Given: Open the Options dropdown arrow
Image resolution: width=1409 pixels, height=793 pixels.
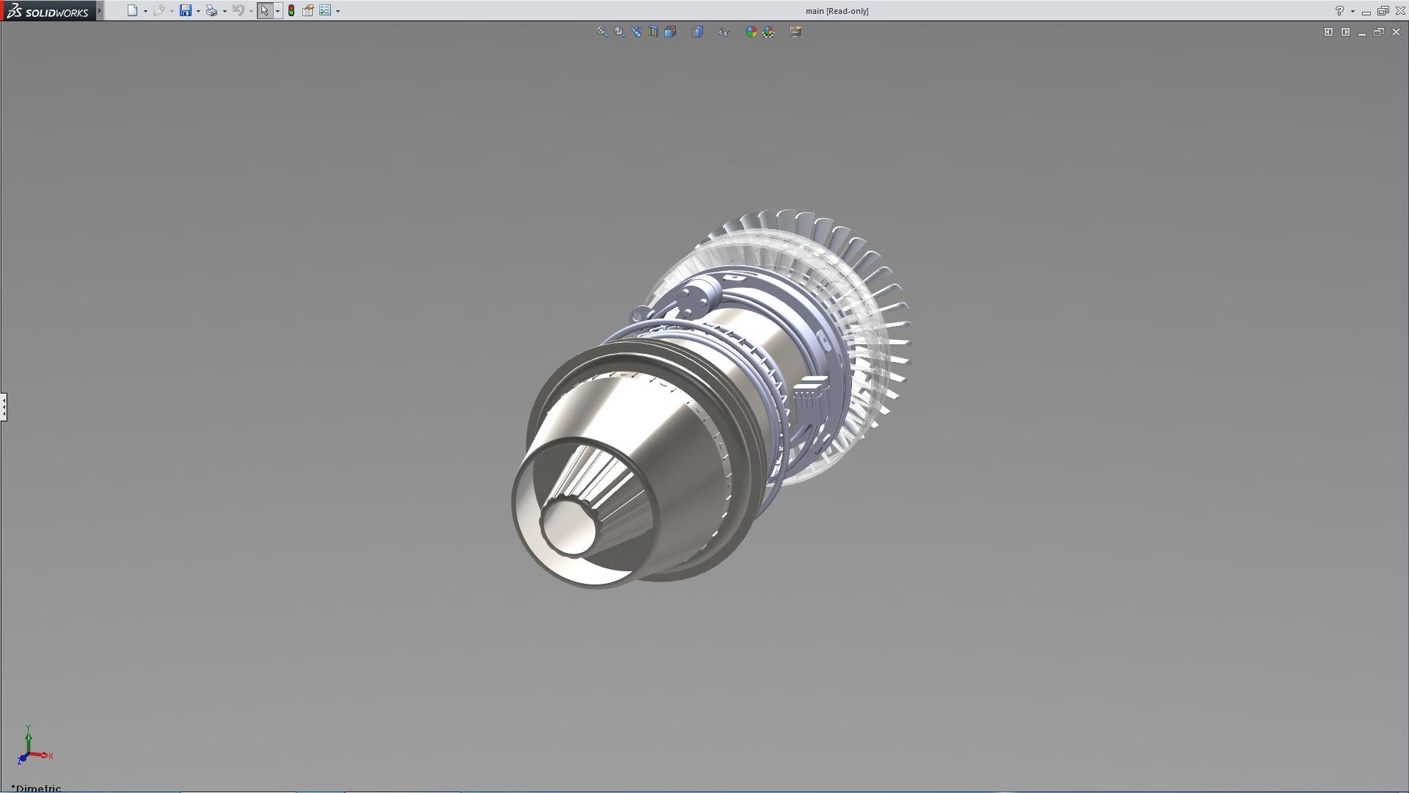Looking at the screenshot, I should pyautogui.click(x=338, y=11).
